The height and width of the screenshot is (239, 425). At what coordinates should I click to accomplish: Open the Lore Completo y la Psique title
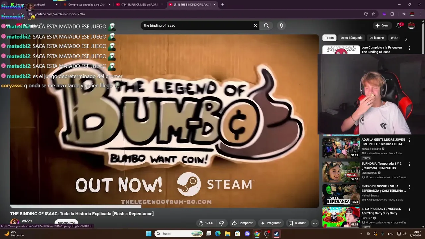(382, 50)
